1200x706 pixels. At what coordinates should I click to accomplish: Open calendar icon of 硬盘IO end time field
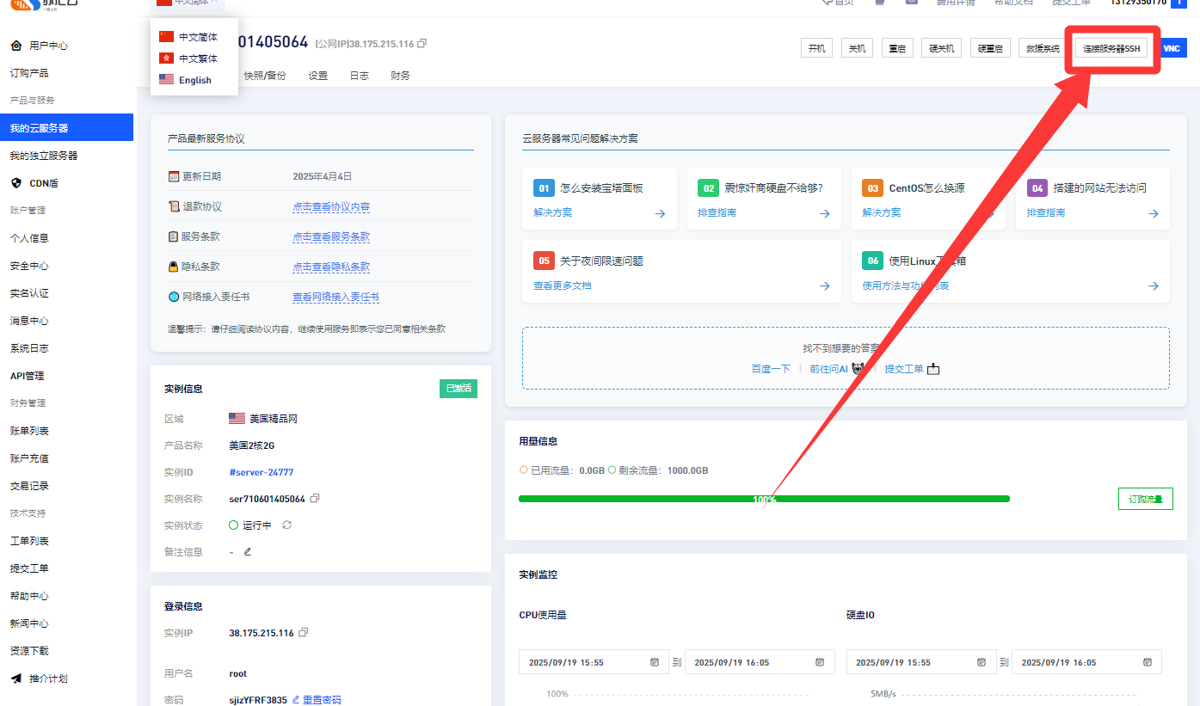(1148, 662)
